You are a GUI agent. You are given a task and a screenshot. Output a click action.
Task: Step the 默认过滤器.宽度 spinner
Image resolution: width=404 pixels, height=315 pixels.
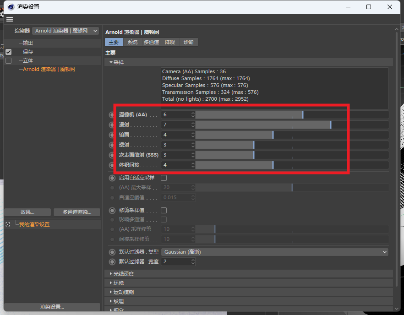click(x=193, y=262)
